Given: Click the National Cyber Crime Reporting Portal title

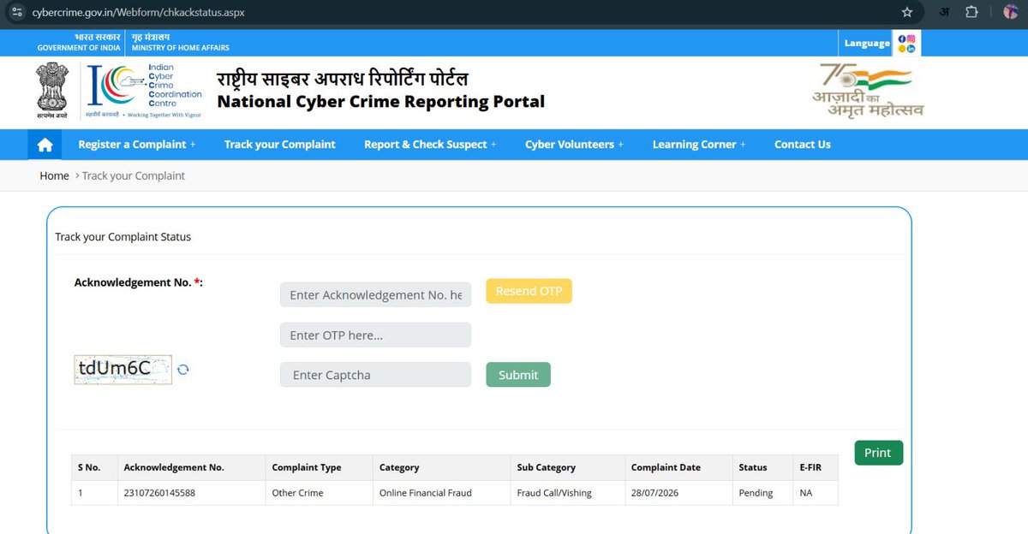Looking at the screenshot, I should pyautogui.click(x=381, y=102).
